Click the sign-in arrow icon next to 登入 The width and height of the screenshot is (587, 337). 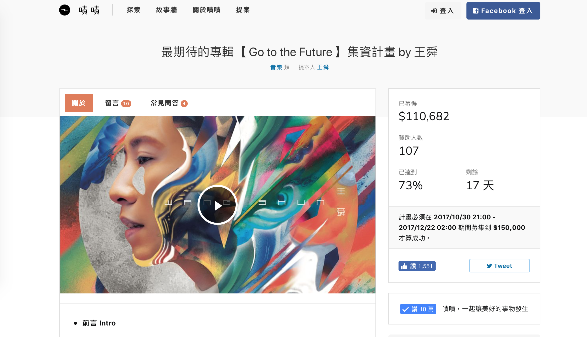(x=434, y=11)
